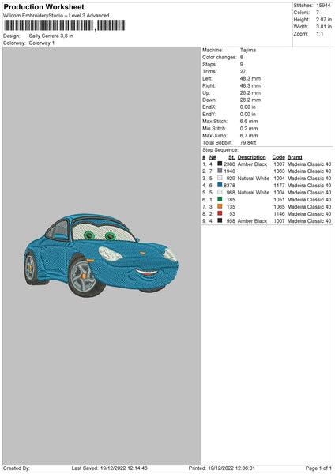Click the green swatch for code 1051
The image size is (335, 474).
click(220, 199)
